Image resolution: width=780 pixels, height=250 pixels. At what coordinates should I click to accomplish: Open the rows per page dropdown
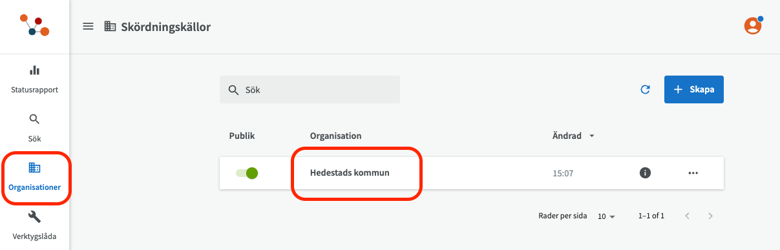pyautogui.click(x=607, y=216)
